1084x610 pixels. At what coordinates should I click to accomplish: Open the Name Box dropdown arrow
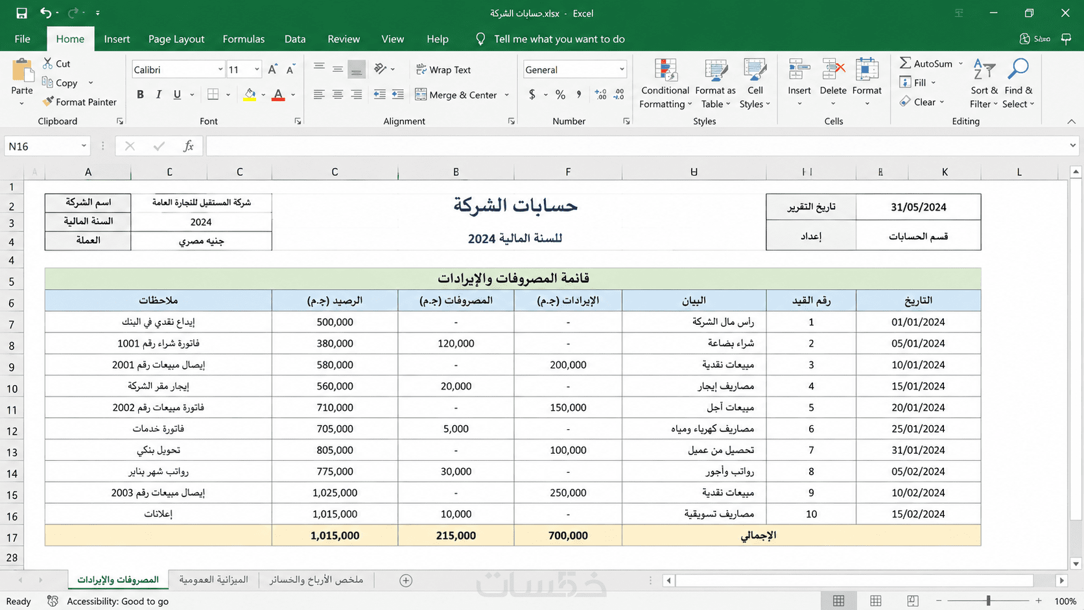click(84, 146)
